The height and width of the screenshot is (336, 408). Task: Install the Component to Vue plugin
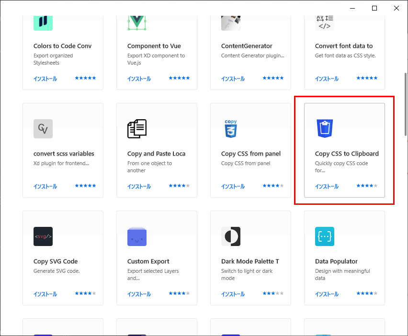click(139, 79)
